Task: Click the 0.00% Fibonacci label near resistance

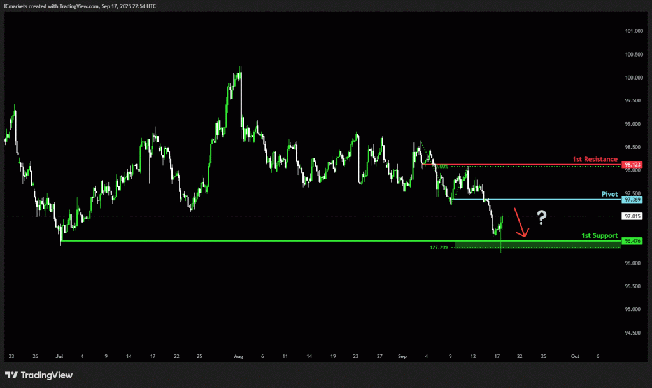Action: (x=442, y=167)
